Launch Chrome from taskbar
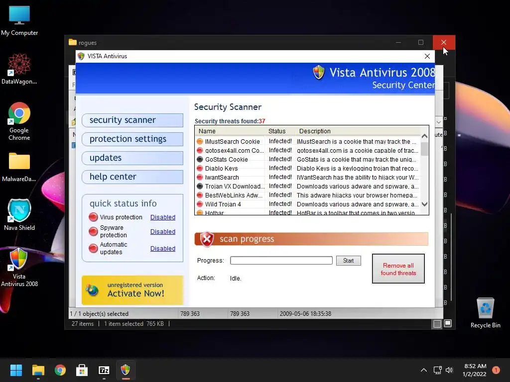510x382 pixels. (x=60, y=370)
